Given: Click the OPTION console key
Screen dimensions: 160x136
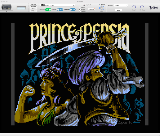Looking at the screenshot, I should coord(33,5).
